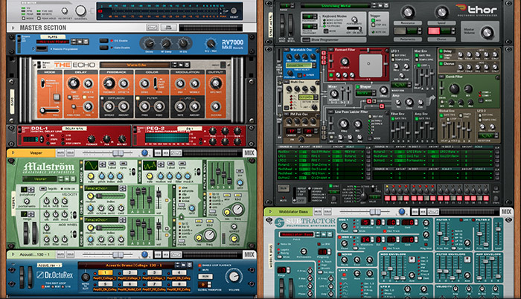Select Dr.OctoRex loop slot 1

pos(105,272)
